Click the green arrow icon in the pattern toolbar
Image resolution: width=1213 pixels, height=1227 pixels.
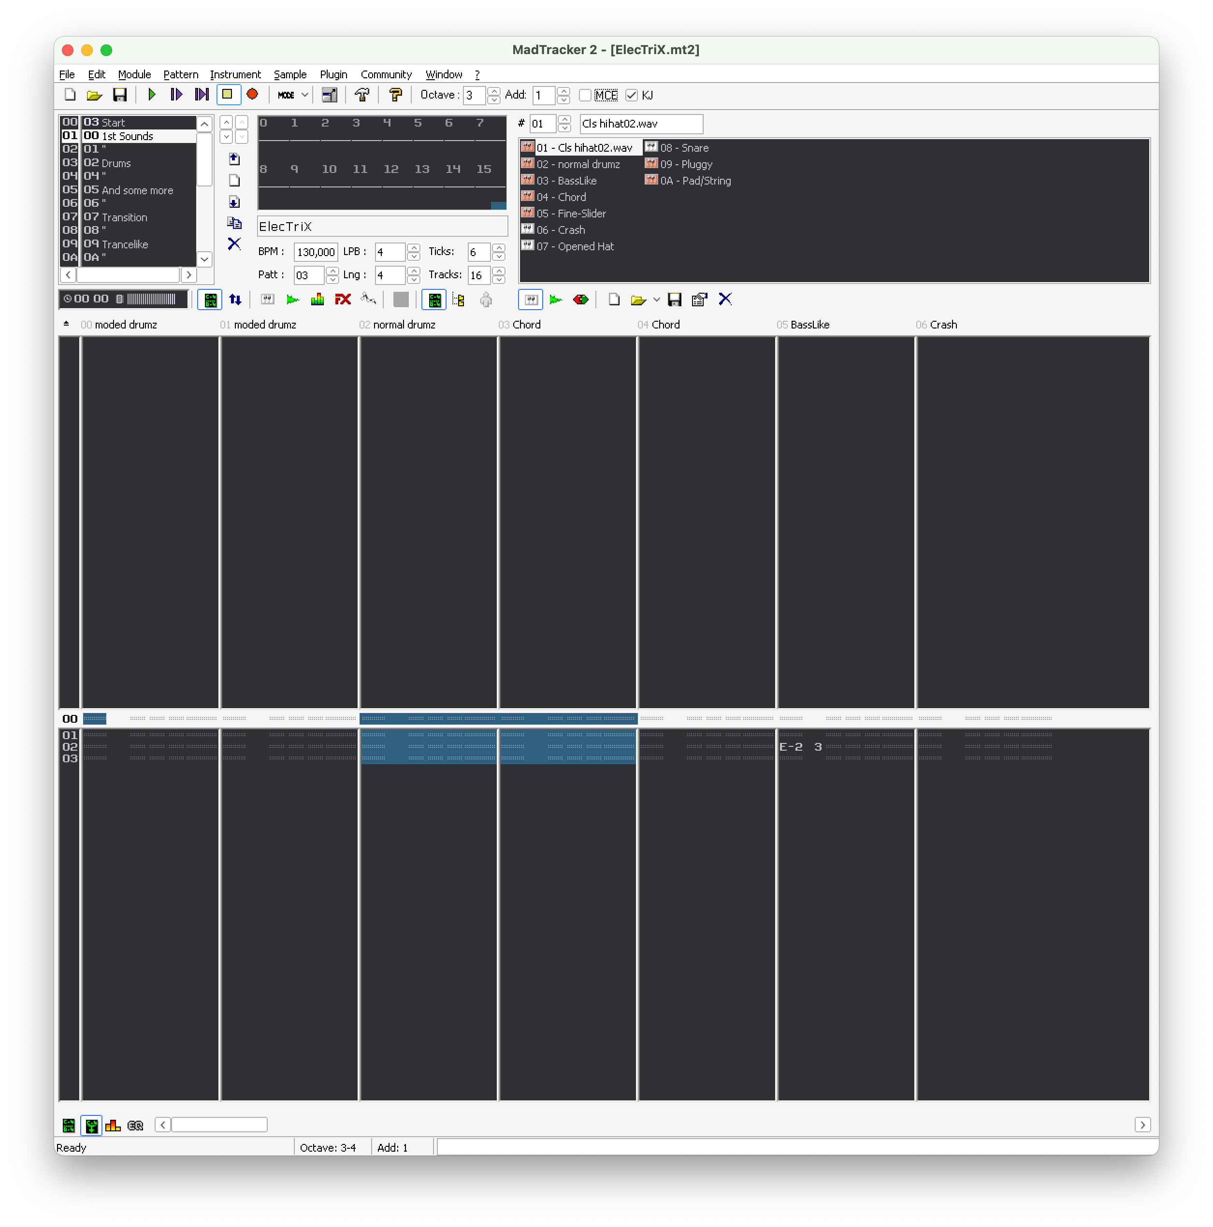coord(292,300)
